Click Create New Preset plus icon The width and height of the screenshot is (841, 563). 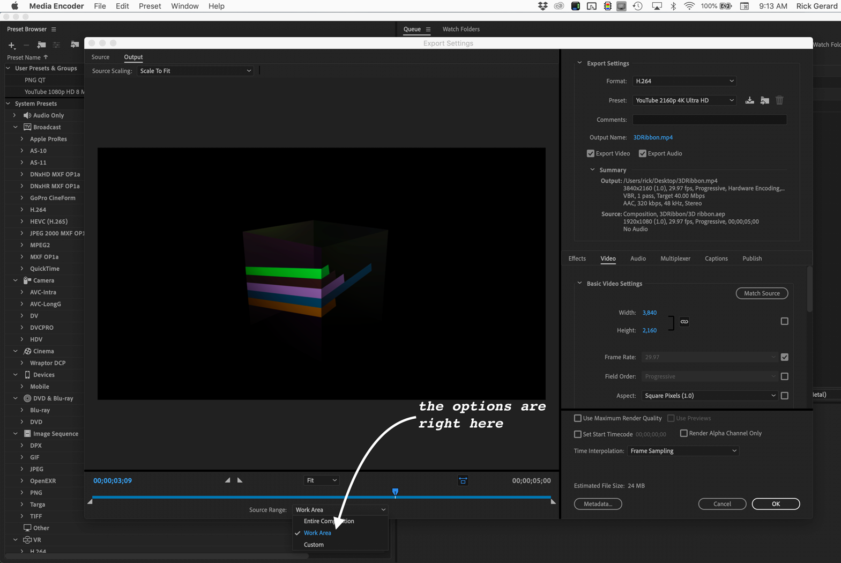coord(12,45)
